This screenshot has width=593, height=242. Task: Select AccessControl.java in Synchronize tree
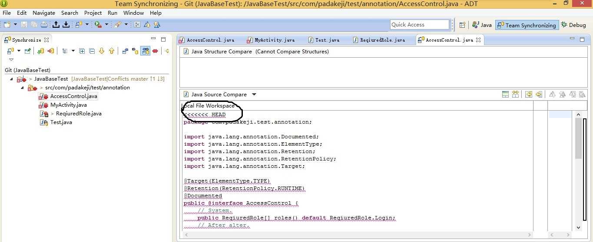(73, 96)
